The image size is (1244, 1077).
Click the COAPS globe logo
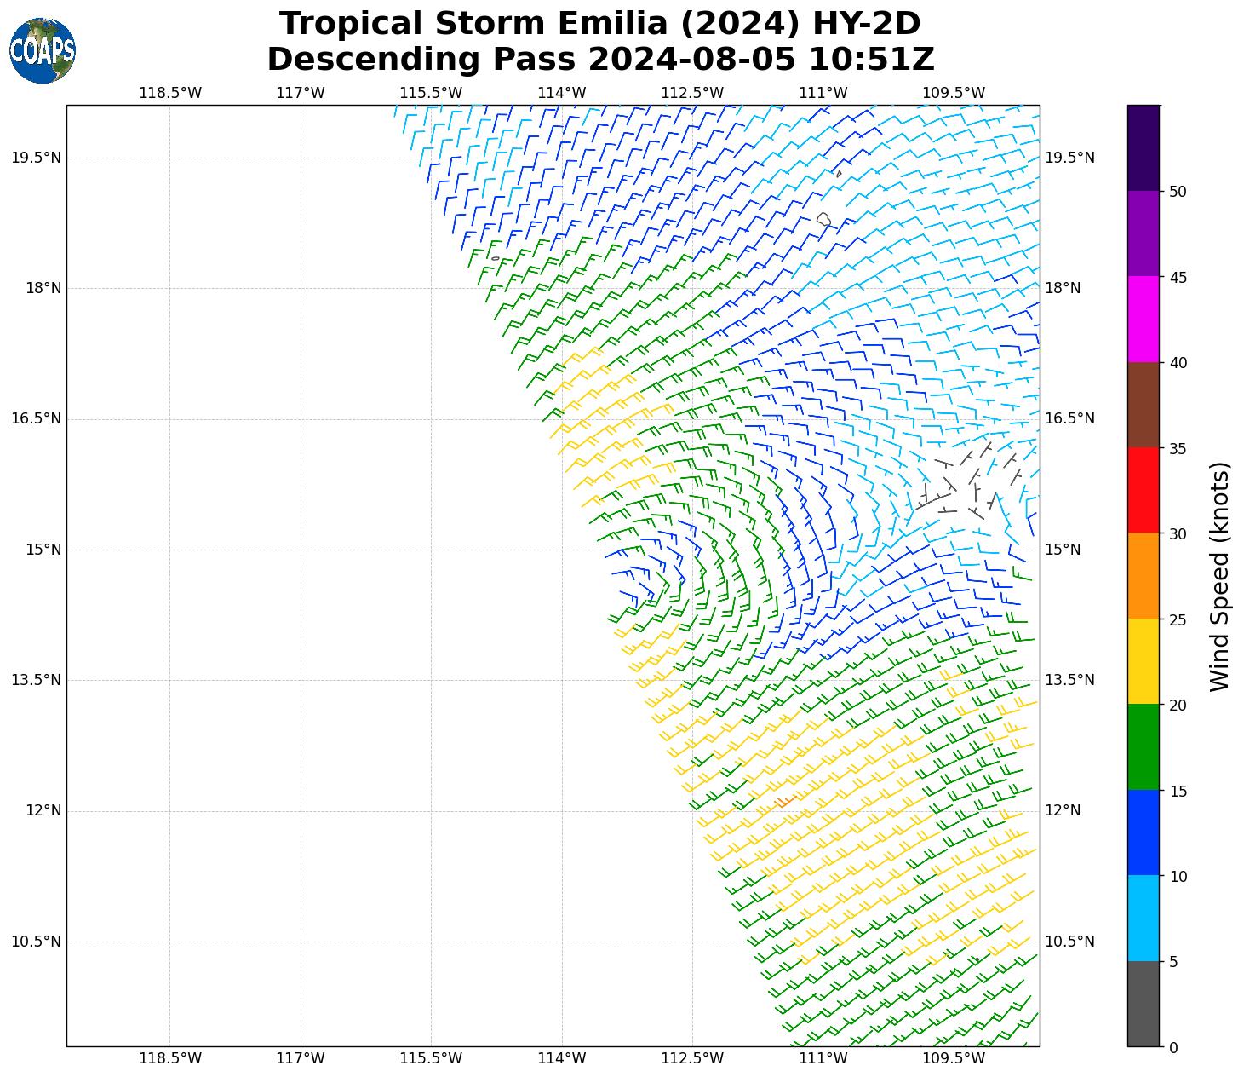click(43, 51)
